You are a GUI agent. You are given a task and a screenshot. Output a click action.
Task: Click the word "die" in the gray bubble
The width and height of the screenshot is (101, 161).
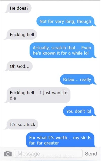[13, 98]
